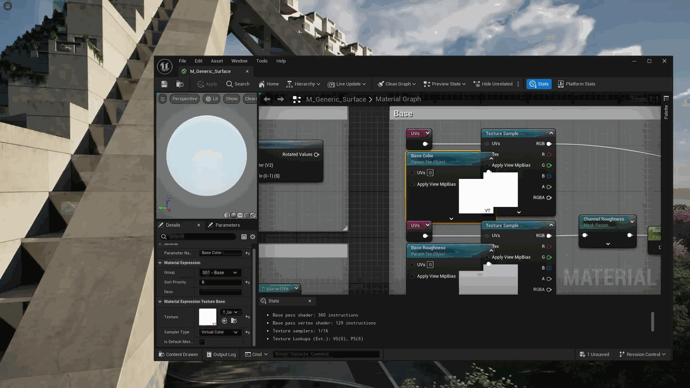Open the Sampler Type Virtual Color dropdown
The image size is (690, 388).
[x=220, y=332]
